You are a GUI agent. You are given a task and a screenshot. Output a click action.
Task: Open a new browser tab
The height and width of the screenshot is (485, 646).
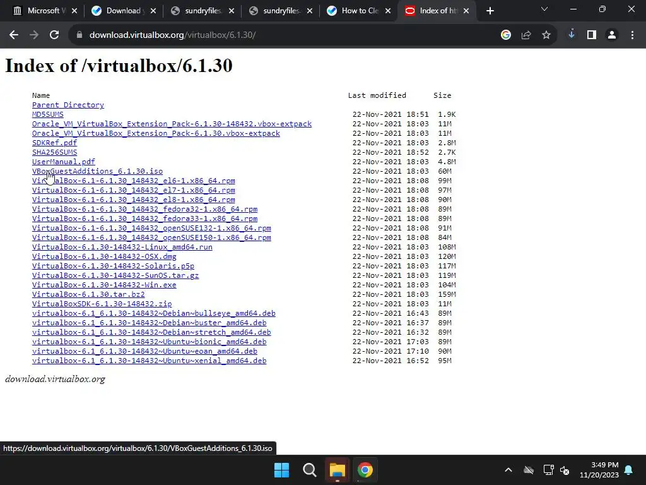(490, 11)
